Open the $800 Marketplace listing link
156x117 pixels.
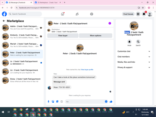pyautogui.click(x=64, y=32)
